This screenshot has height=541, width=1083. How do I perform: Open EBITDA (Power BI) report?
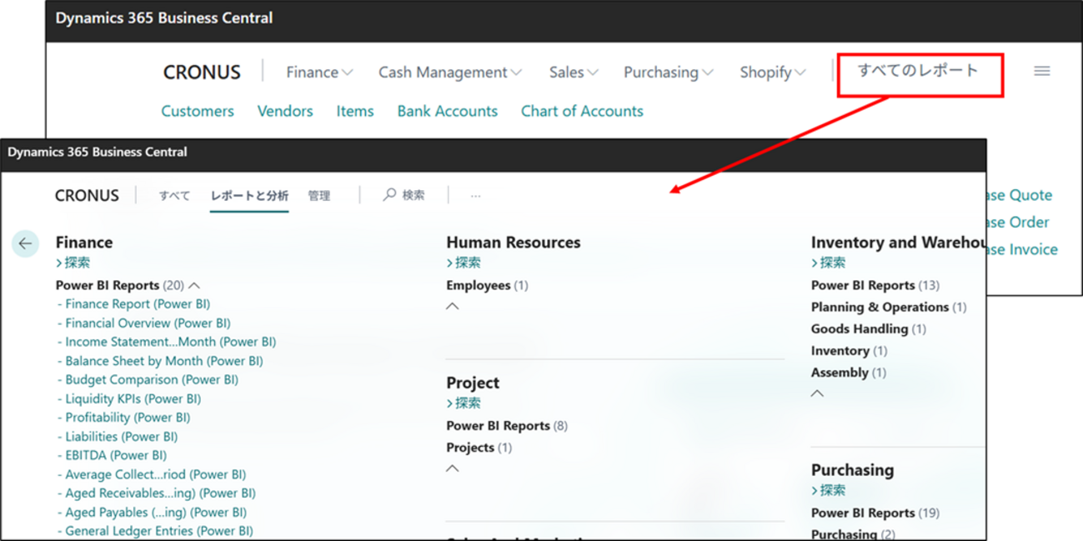(x=116, y=455)
